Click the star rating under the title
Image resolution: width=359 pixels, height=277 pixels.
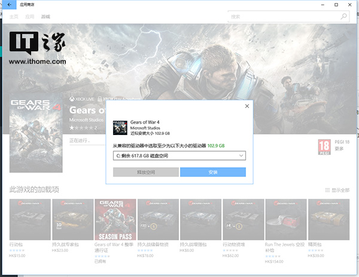[x=83, y=128]
